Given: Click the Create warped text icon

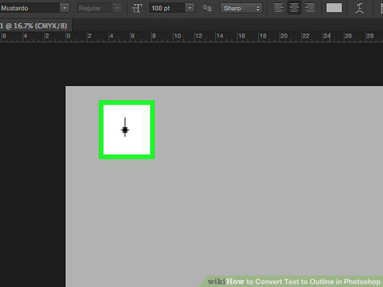Looking at the screenshot, I should click(x=359, y=8).
